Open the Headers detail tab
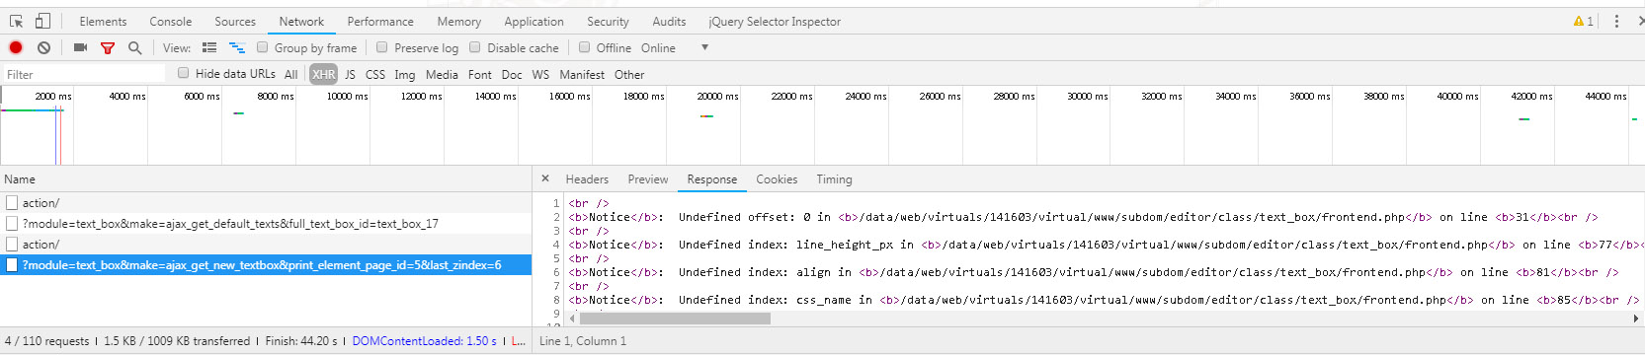 tap(587, 178)
